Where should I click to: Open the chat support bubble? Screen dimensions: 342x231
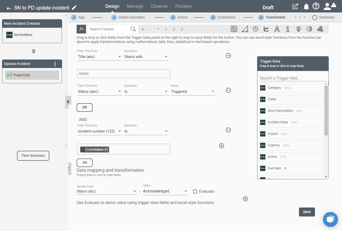[x=330, y=219]
